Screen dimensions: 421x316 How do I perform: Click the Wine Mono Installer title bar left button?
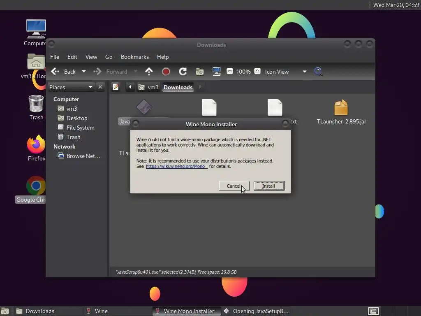click(x=136, y=123)
